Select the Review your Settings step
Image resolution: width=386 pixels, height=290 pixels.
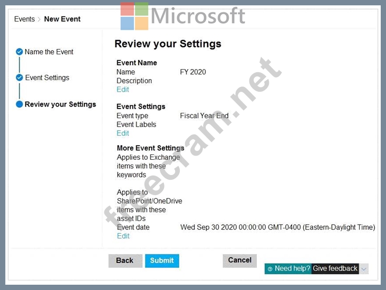click(x=60, y=104)
